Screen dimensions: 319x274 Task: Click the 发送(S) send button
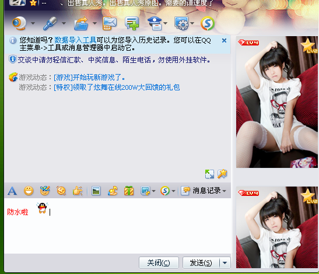pos(201,263)
